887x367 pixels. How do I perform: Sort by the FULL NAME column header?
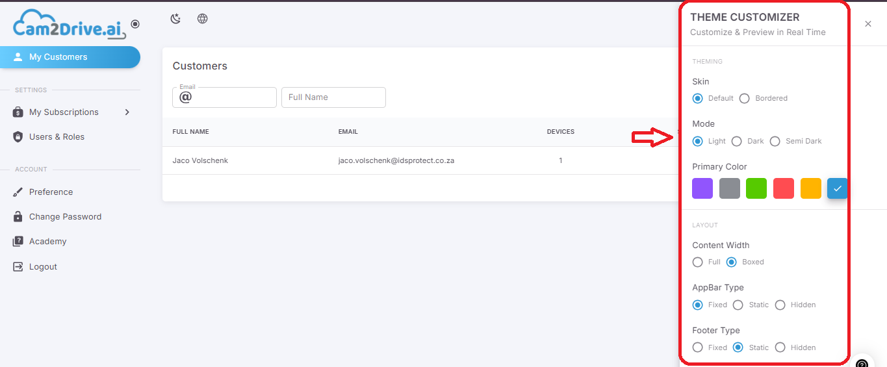(190, 132)
